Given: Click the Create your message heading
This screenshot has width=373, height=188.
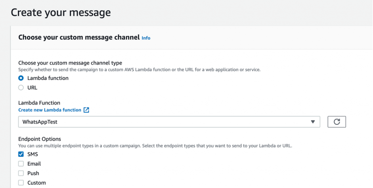Looking at the screenshot, I should pyautogui.click(x=61, y=12).
